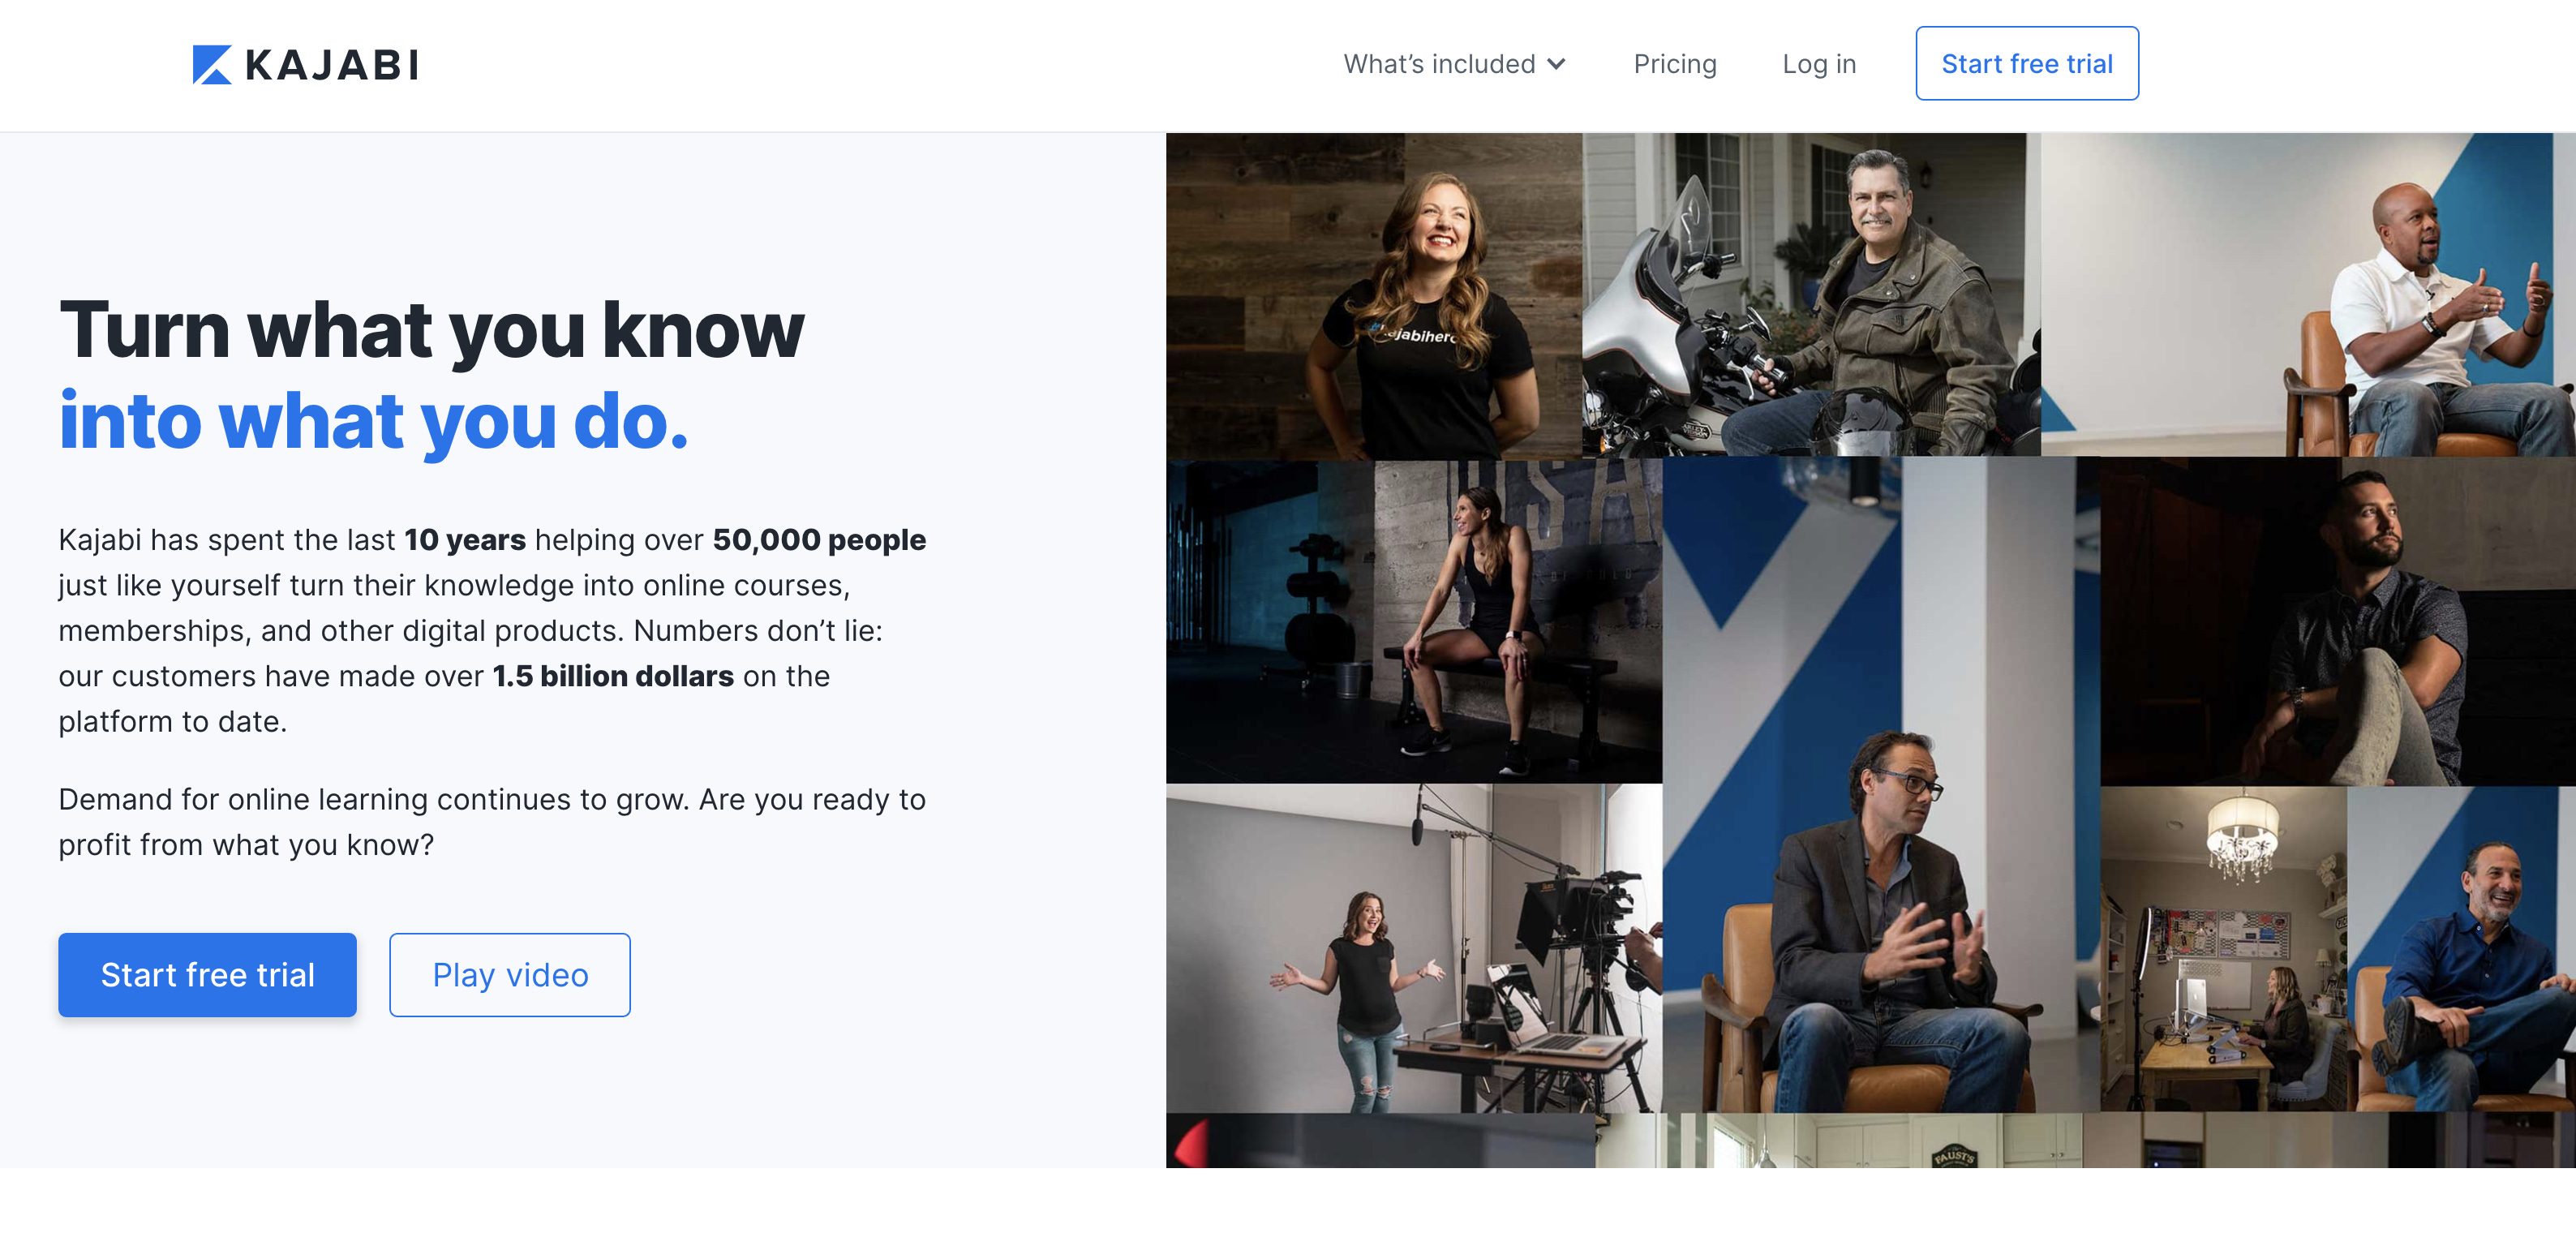This screenshot has height=1246, width=2576.
Task: Click the outlined Start free trial header button
Action: click(2027, 63)
